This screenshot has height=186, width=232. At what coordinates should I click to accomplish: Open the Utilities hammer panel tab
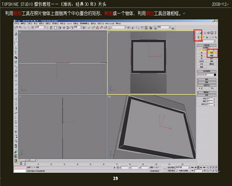coord(215,33)
